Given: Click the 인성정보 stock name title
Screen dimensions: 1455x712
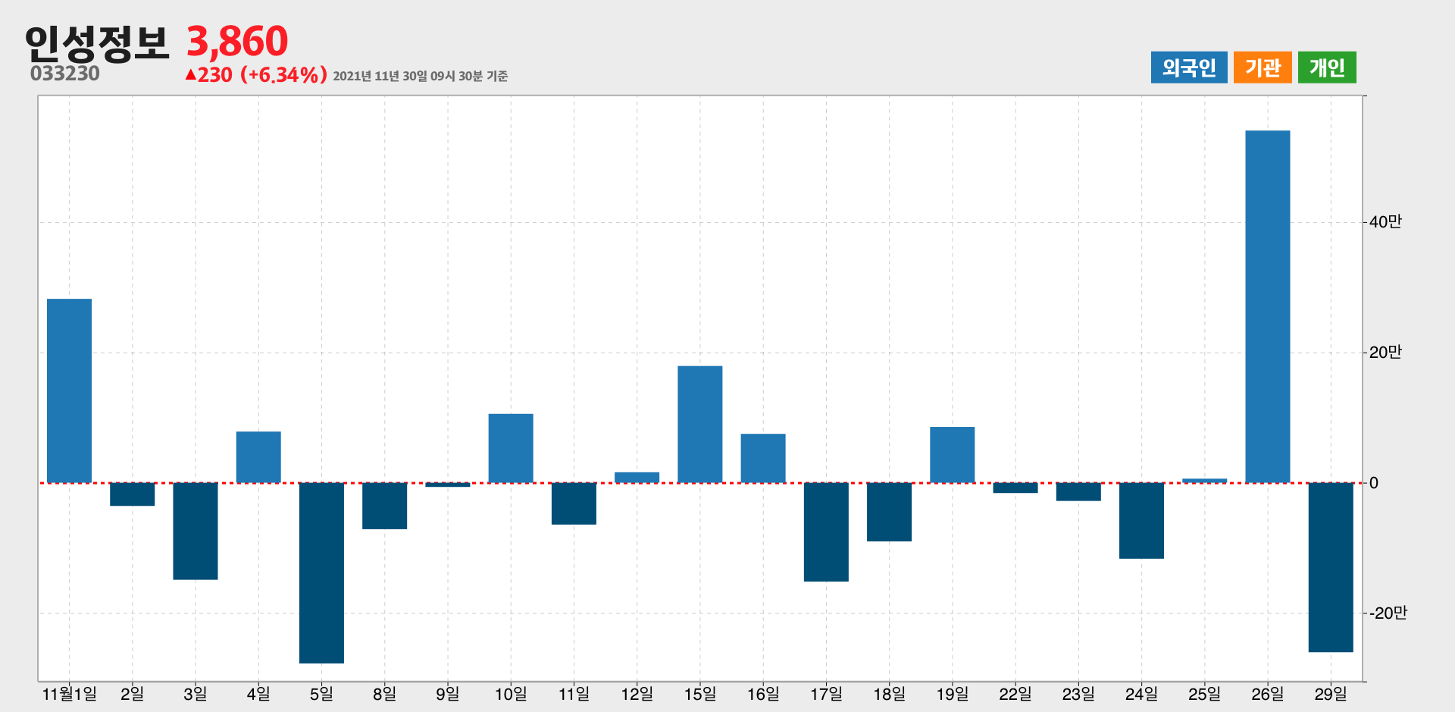Looking at the screenshot, I should click(96, 42).
